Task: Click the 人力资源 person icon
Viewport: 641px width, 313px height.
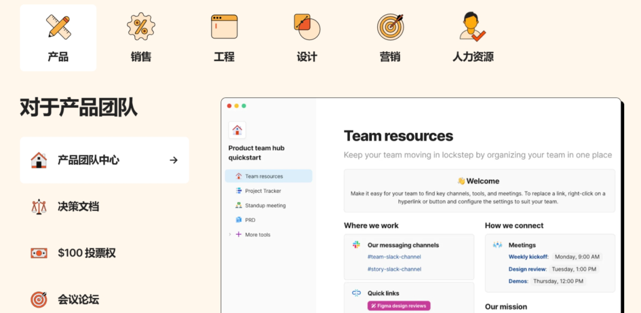Action: click(x=472, y=26)
